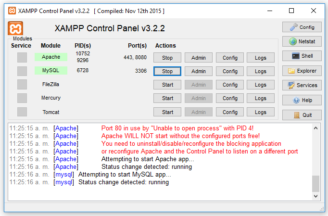Click the Apache PID "10752"
328x216 pixels.
[x=83, y=53]
